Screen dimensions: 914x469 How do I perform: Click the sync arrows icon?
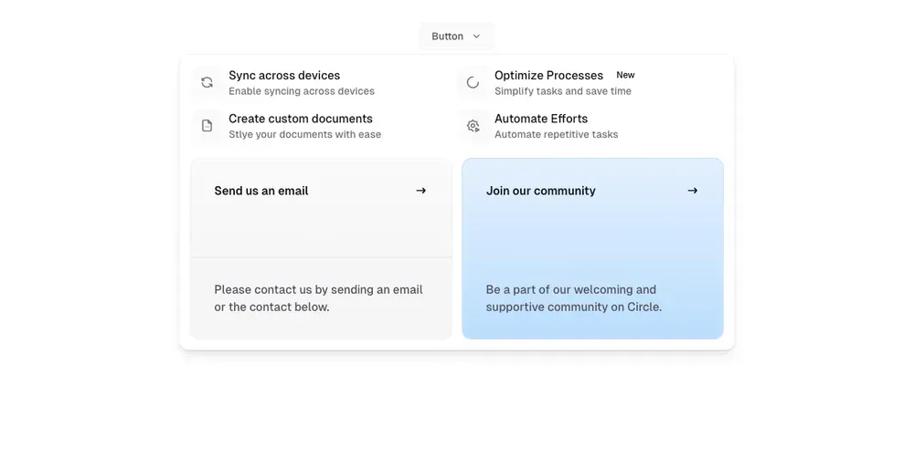(207, 82)
